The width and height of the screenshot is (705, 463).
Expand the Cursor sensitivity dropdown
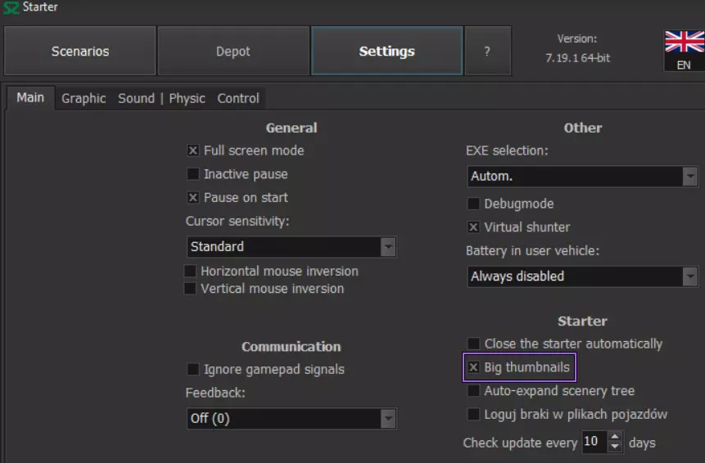[x=388, y=246]
